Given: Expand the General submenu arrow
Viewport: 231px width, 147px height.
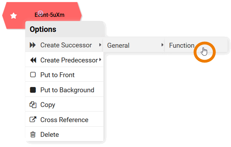Looking at the screenshot, I should click(162, 45).
